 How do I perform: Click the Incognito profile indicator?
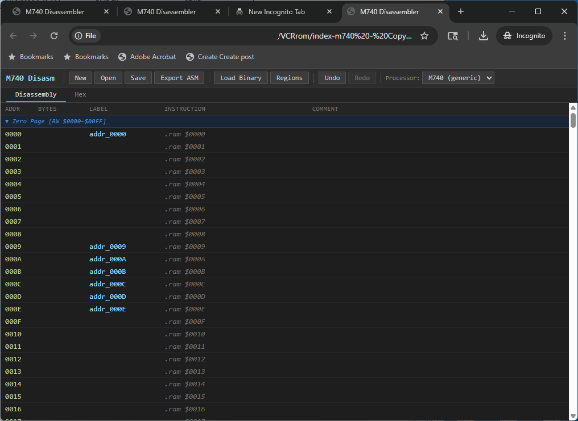[x=524, y=36]
